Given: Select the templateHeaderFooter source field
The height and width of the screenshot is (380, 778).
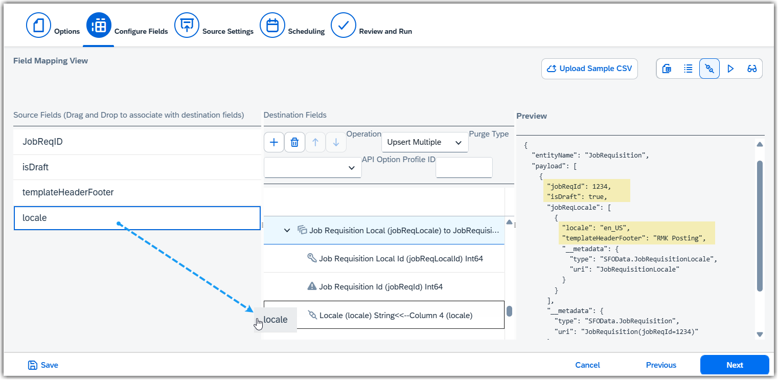Looking at the screenshot, I should pyautogui.click(x=137, y=192).
